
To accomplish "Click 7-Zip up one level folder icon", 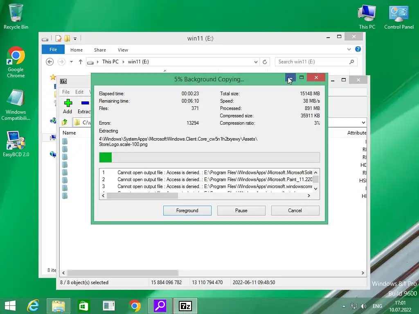I will [x=64, y=122].
